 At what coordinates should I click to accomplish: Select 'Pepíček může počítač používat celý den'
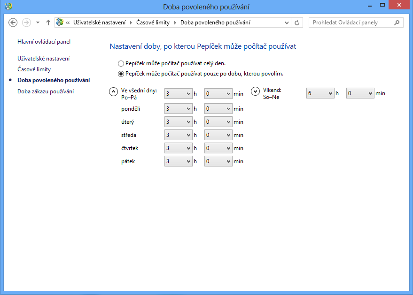click(x=121, y=63)
